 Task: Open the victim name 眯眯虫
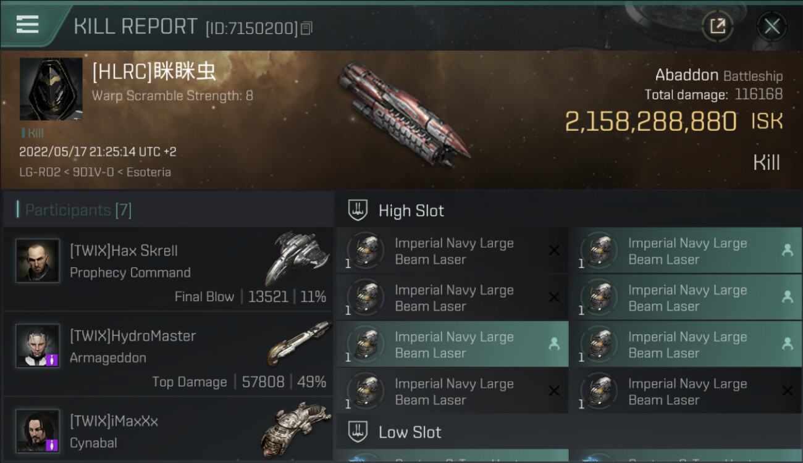point(154,72)
